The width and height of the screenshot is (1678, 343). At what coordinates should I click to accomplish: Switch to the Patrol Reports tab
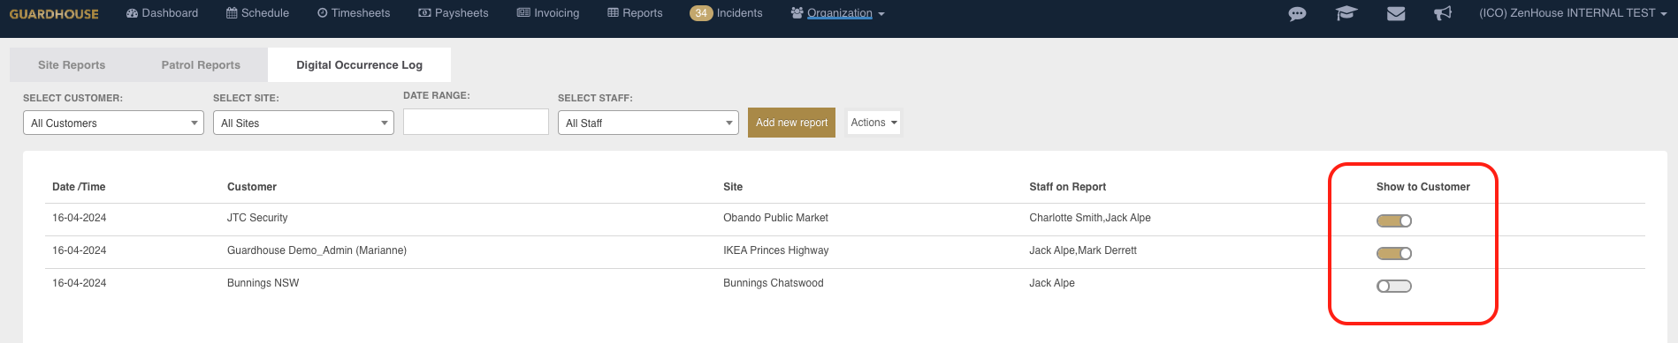coord(201,64)
